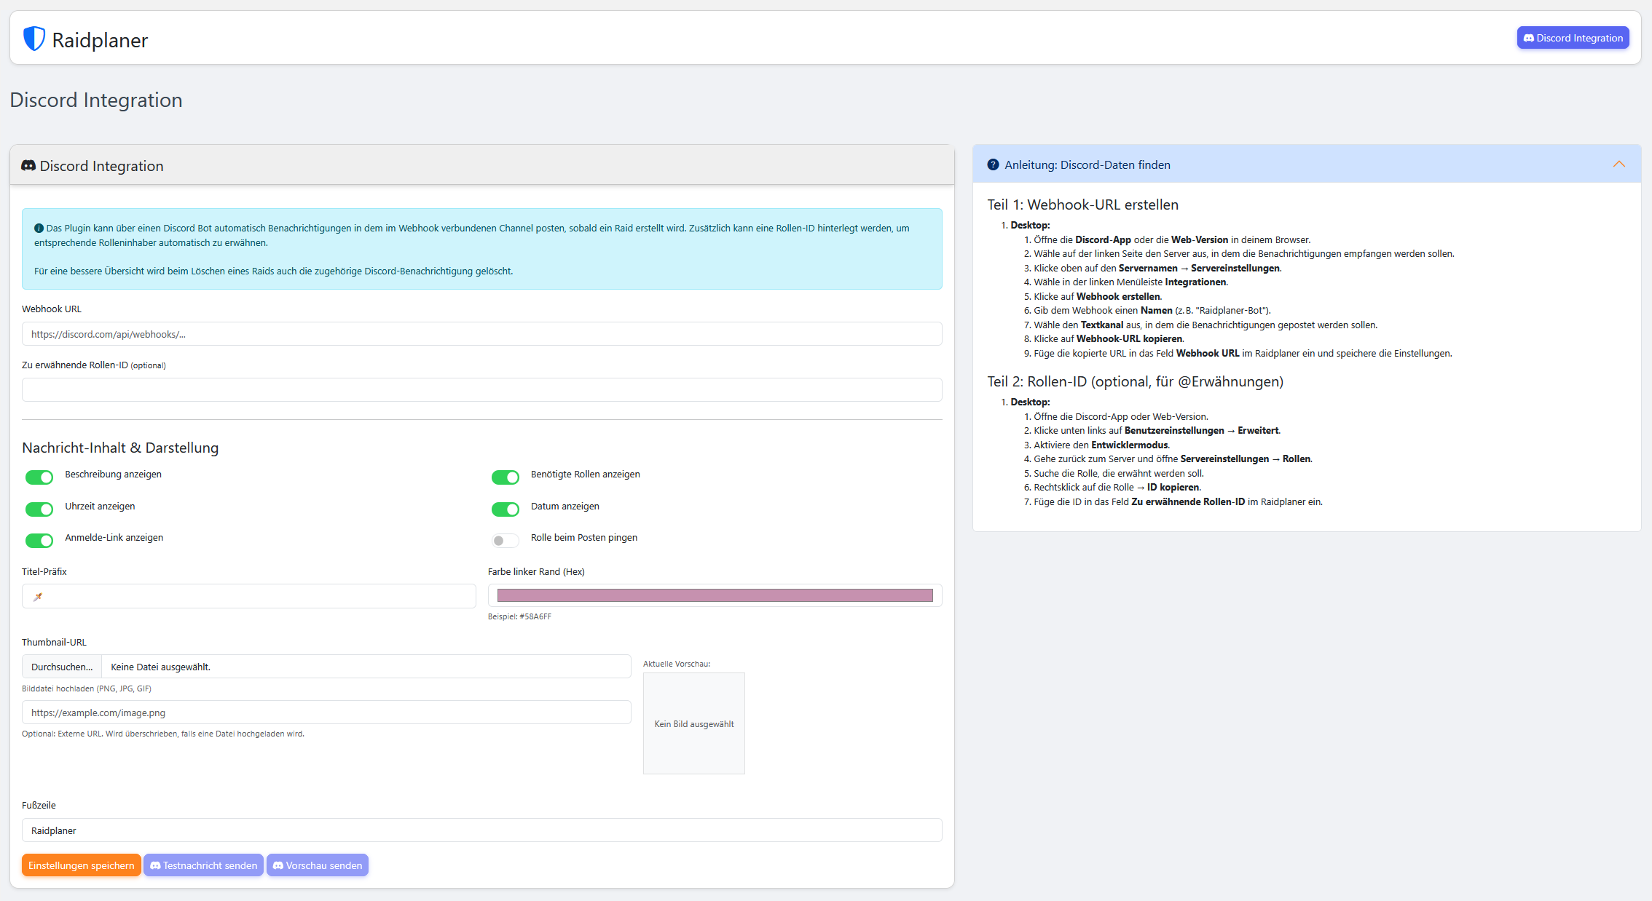Click the Raidplaner shield logo
1652x901 pixels.
(34, 38)
